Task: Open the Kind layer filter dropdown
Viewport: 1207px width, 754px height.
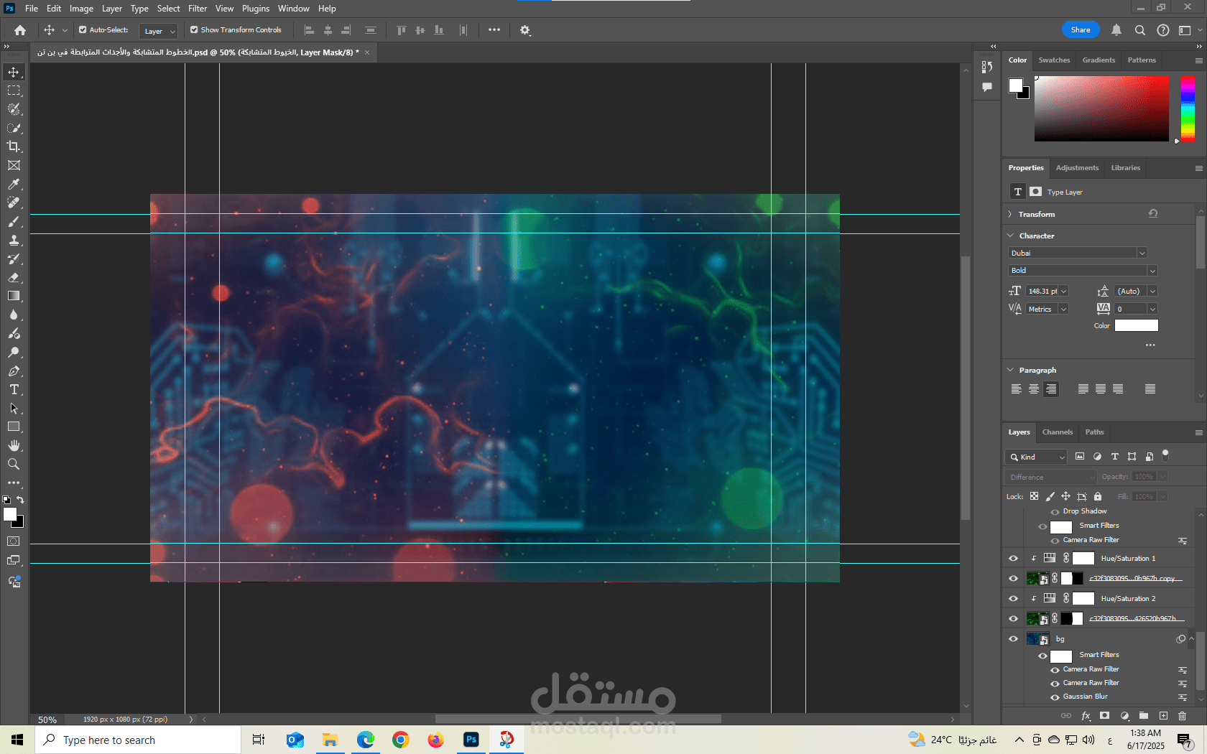Action: [1036, 457]
